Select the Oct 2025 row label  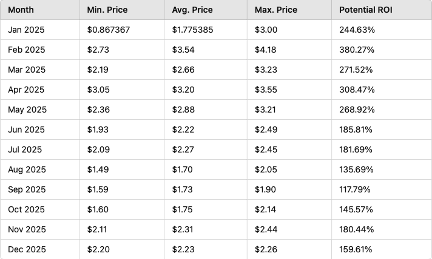[26, 209]
